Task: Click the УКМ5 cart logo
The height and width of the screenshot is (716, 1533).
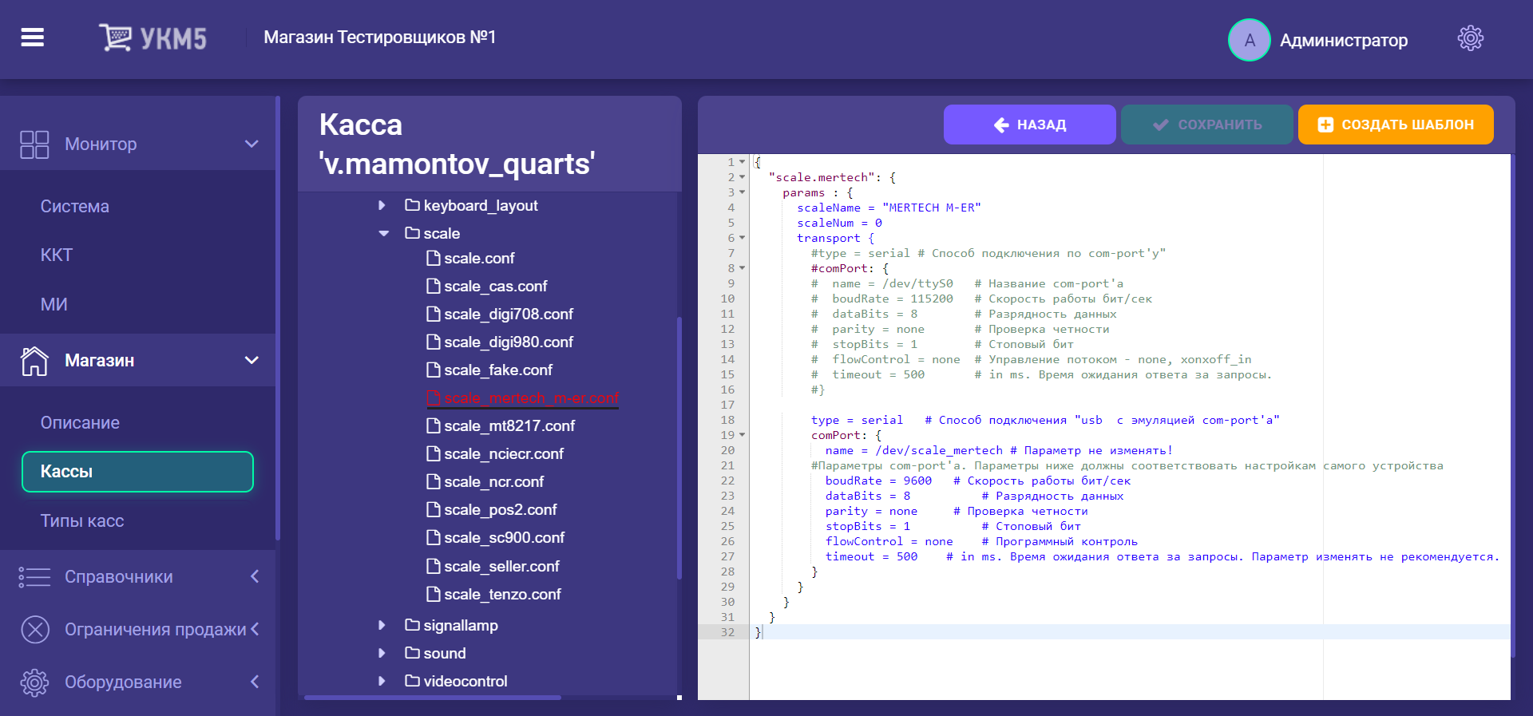Action: (x=153, y=38)
